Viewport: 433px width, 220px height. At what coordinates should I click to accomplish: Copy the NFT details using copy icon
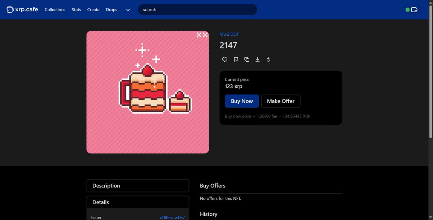coord(247,60)
